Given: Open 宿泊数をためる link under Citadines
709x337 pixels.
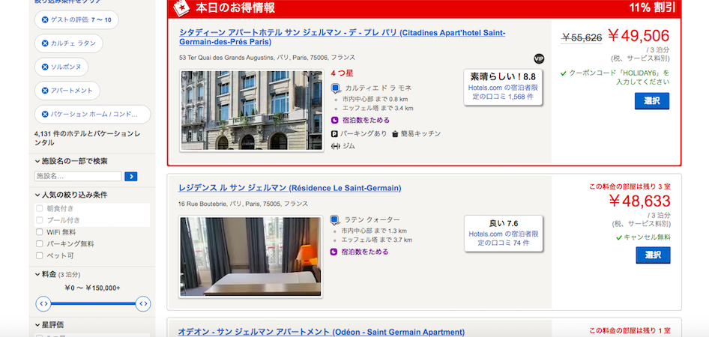Looking at the screenshot, I should click(366, 120).
